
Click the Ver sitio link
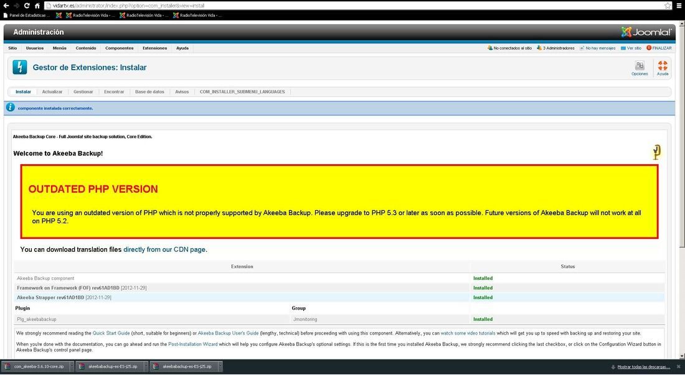[x=634, y=48]
